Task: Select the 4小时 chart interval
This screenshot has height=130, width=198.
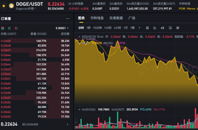Action: 117,28
